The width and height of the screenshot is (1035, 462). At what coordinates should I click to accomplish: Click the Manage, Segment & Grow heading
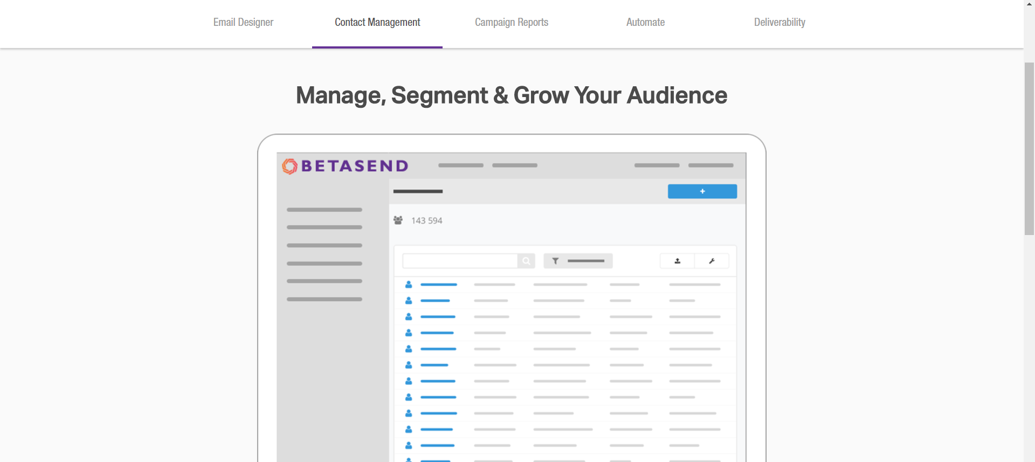pyautogui.click(x=512, y=95)
